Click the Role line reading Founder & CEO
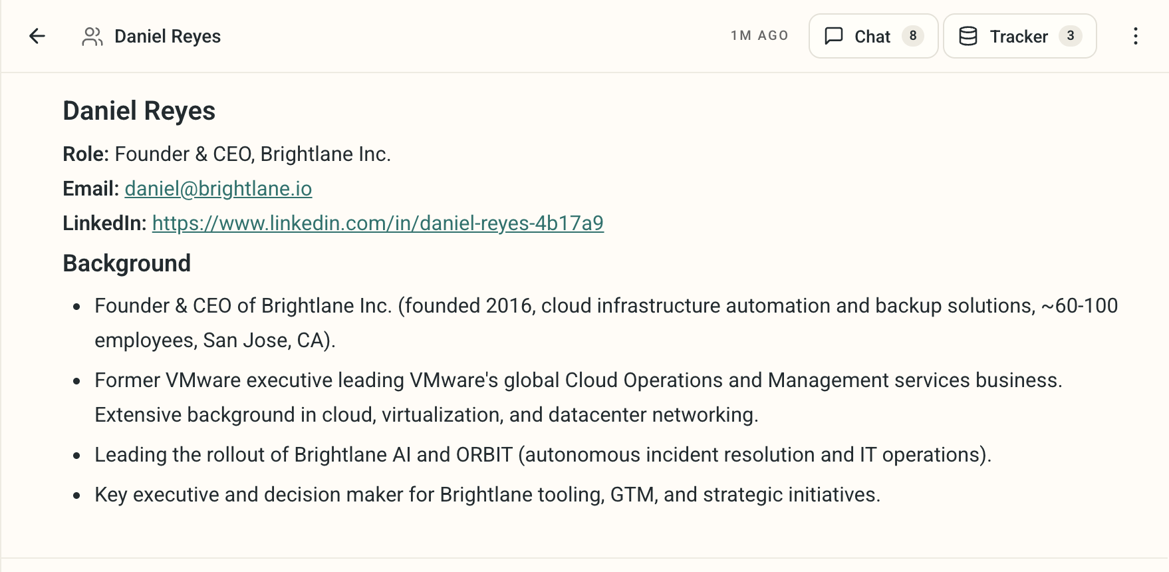This screenshot has width=1169, height=572. point(227,154)
